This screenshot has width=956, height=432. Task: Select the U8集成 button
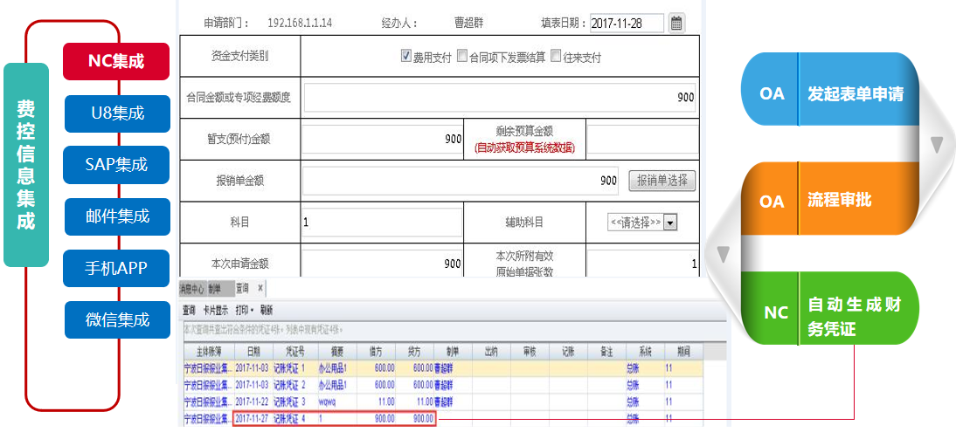pos(116,113)
